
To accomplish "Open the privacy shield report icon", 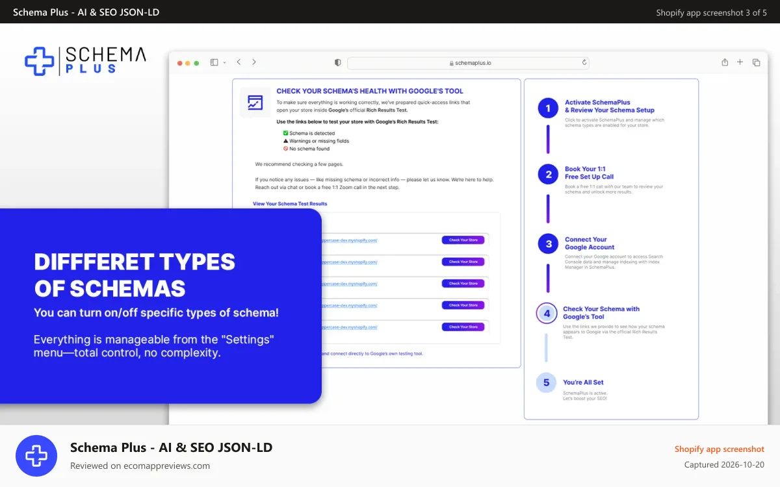I will coord(337,62).
